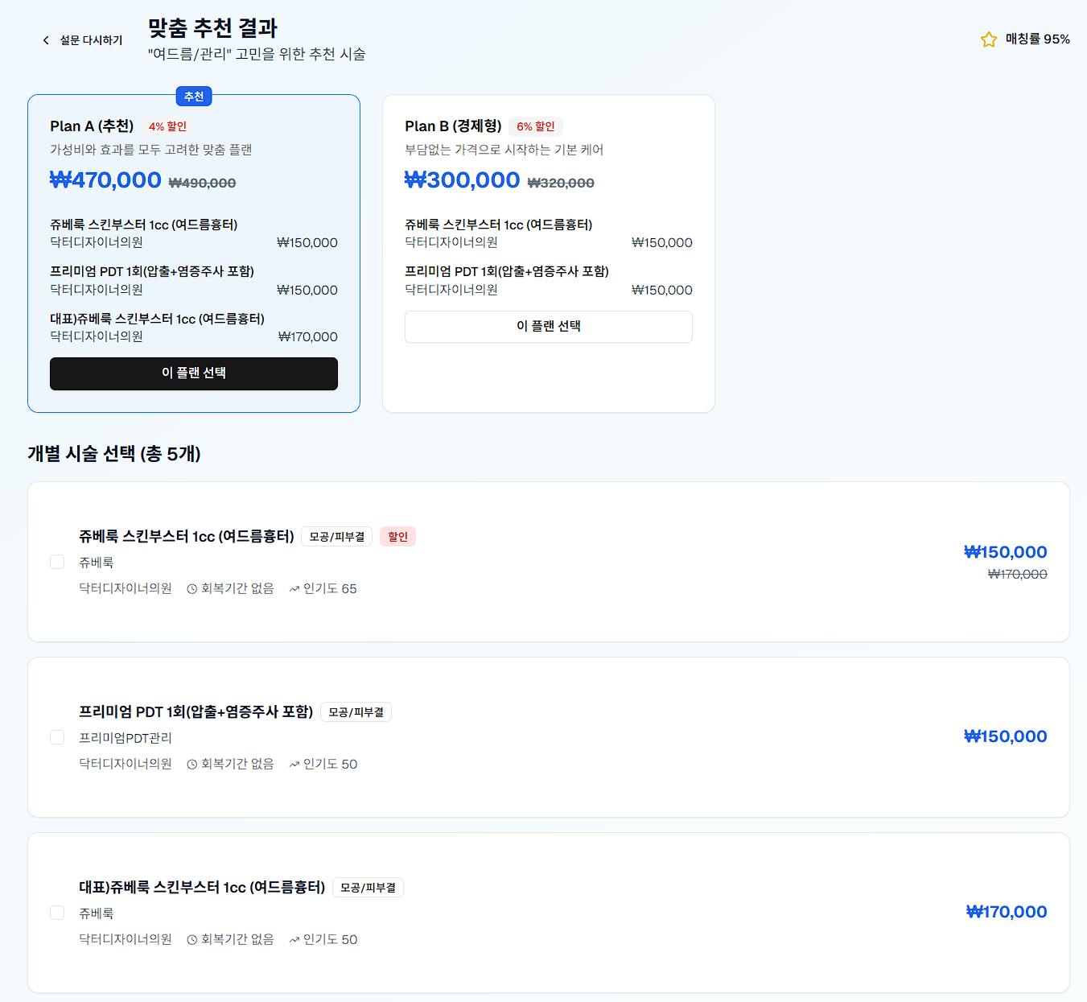
Task: Click the blue 추천 badge on Plan A
Action: [x=194, y=97]
